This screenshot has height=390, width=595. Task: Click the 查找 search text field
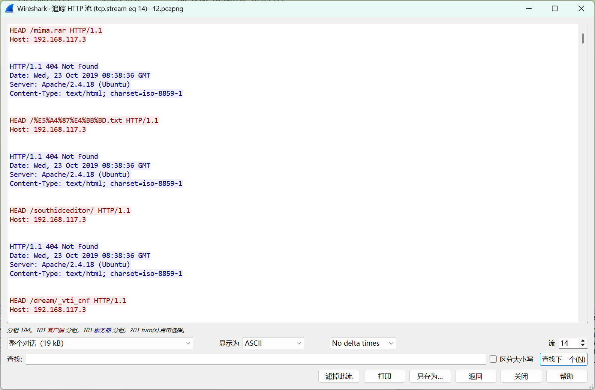[x=255, y=359]
